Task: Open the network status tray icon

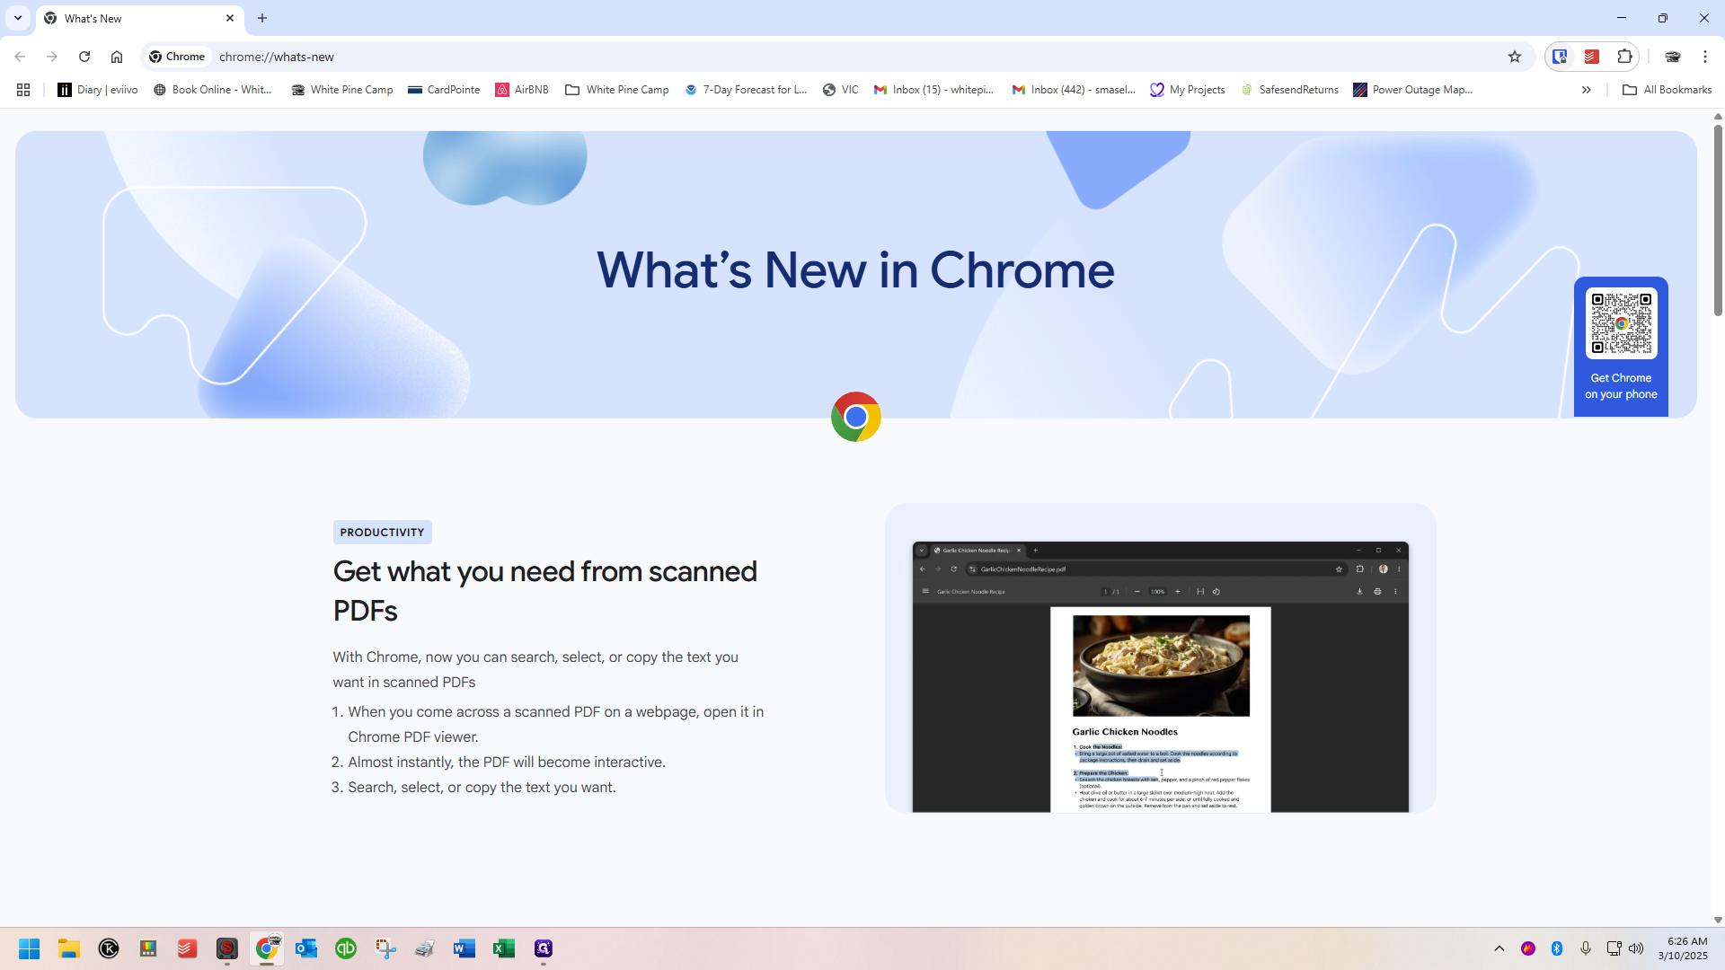Action: click(x=1614, y=948)
